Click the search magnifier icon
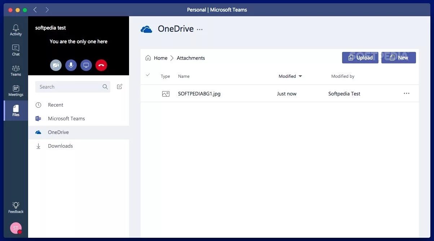Image resolution: width=434 pixels, height=241 pixels. (105, 87)
